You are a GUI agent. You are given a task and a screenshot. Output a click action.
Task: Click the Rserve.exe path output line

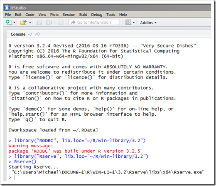108,172
